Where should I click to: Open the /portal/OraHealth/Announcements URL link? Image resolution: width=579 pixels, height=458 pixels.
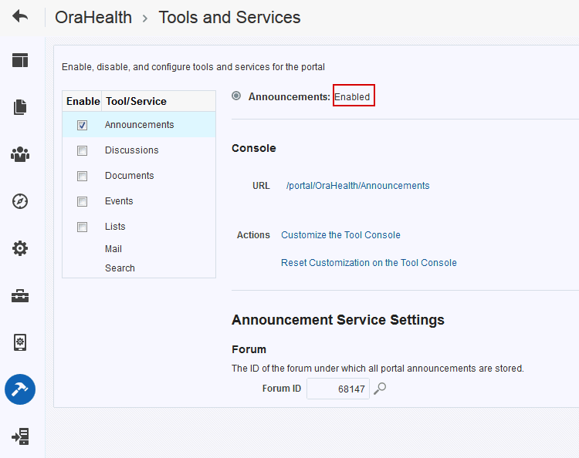(357, 186)
